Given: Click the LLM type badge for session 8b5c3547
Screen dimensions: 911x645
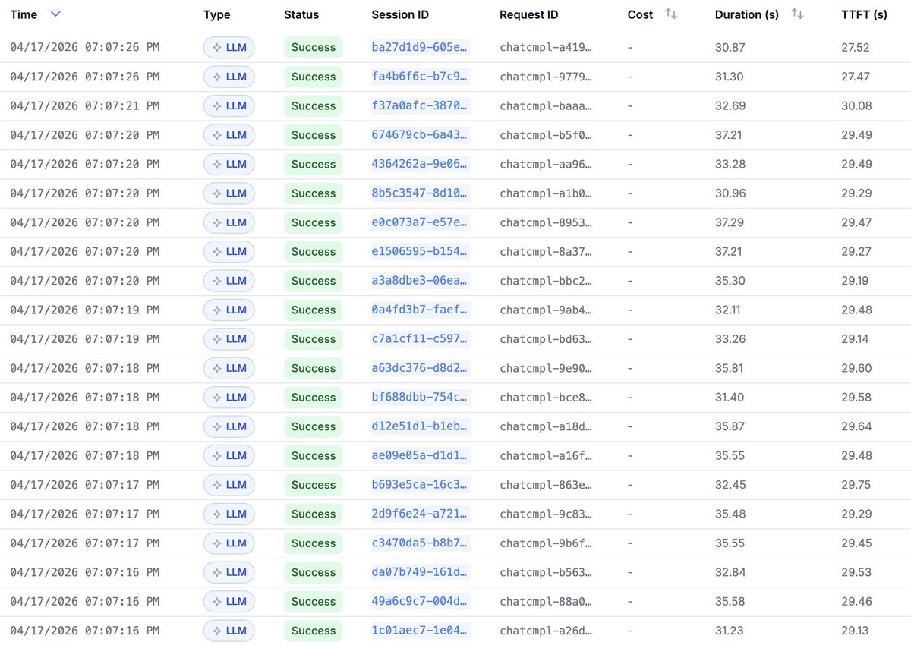Looking at the screenshot, I should pyautogui.click(x=229, y=193).
